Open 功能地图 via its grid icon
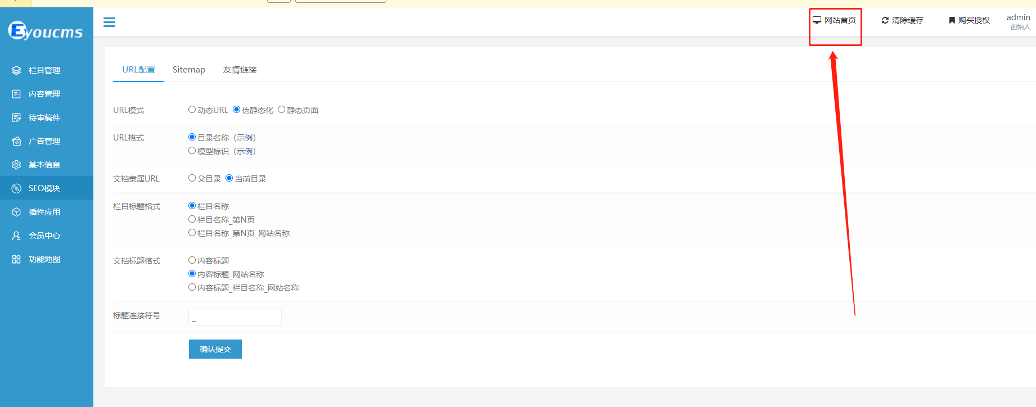The height and width of the screenshot is (407, 1036). (16, 259)
